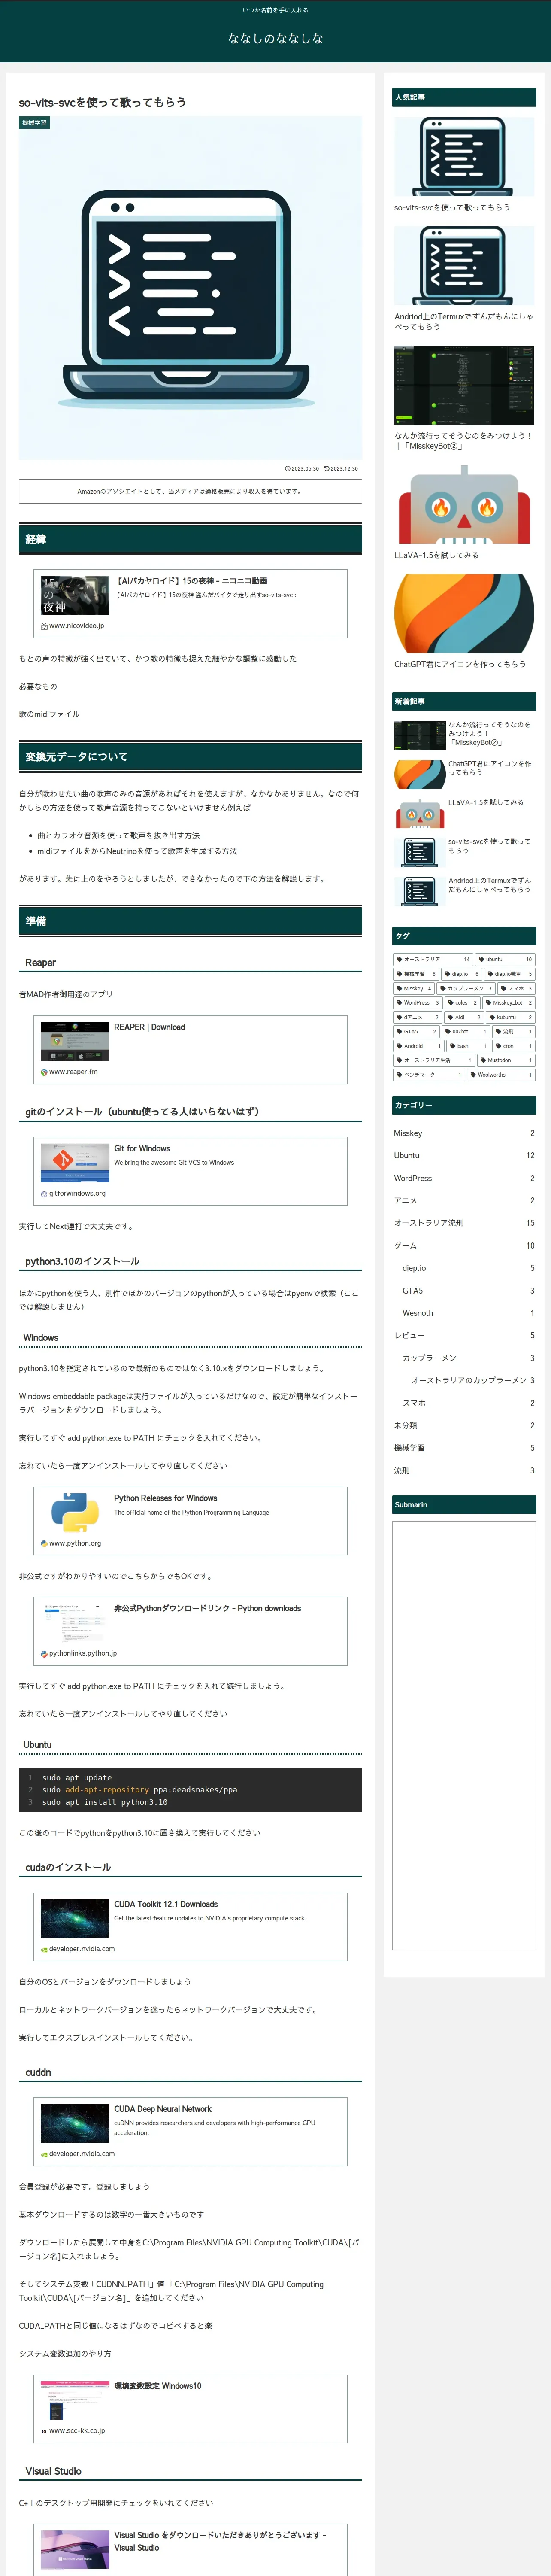
Task: Open 新着記事 entry AndroidのTermuxでずんだもん
Action: tap(464, 890)
